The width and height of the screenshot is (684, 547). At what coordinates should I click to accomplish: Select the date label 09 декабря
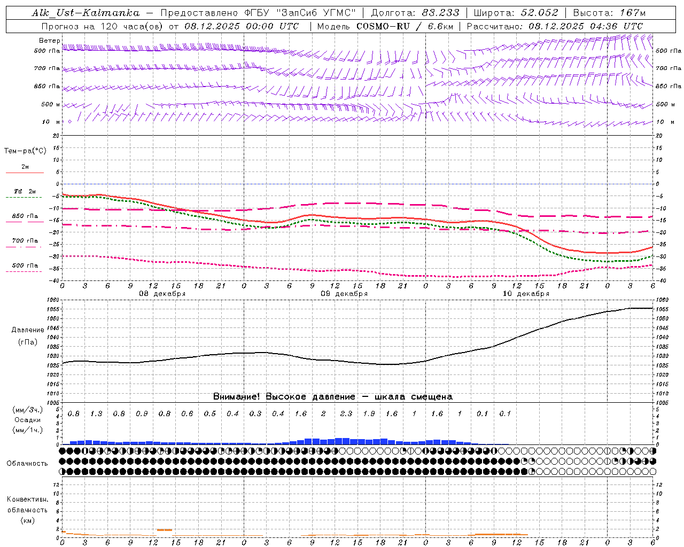point(344,293)
